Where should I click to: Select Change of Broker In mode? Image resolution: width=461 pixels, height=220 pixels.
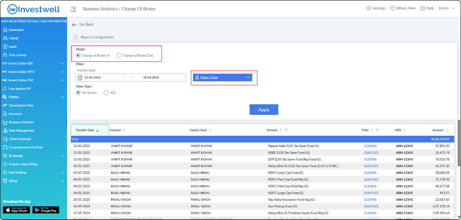coord(78,55)
